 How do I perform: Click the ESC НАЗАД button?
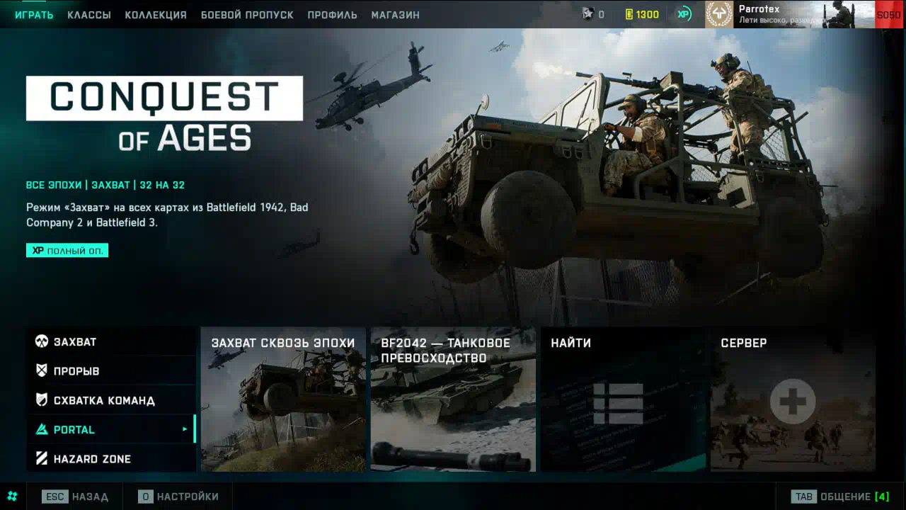click(x=75, y=497)
